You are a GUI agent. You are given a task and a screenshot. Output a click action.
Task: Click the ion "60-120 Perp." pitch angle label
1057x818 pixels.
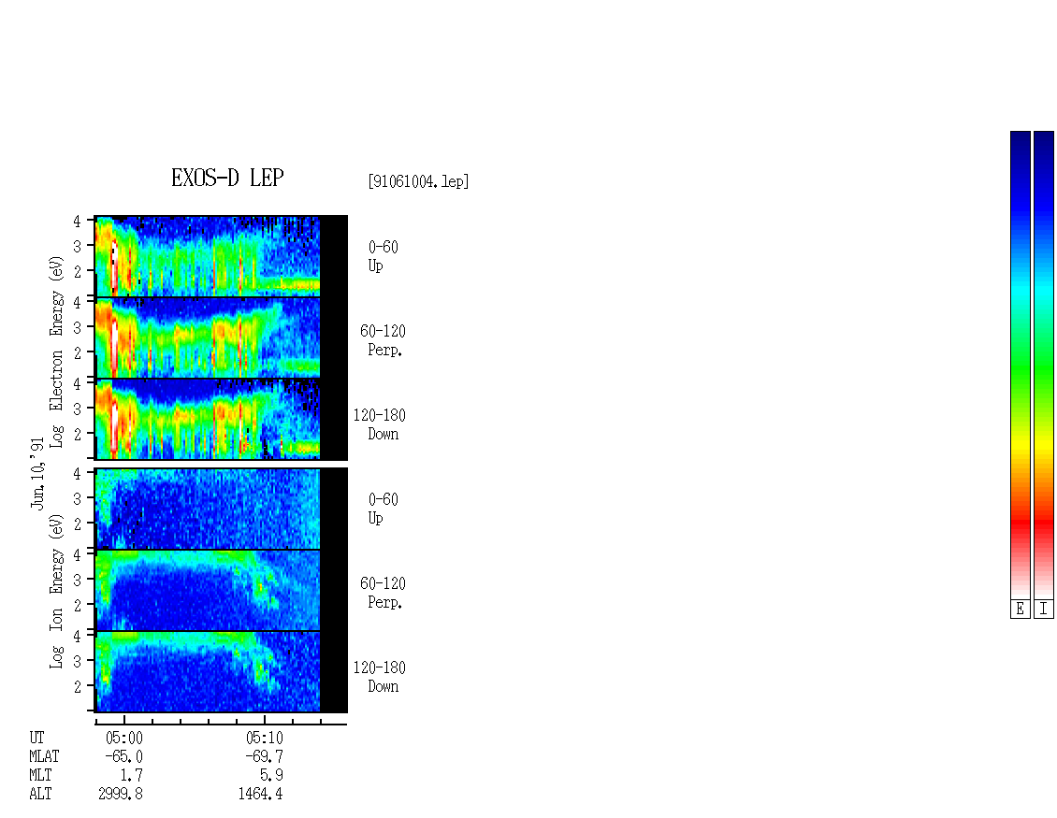(x=383, y=593)
